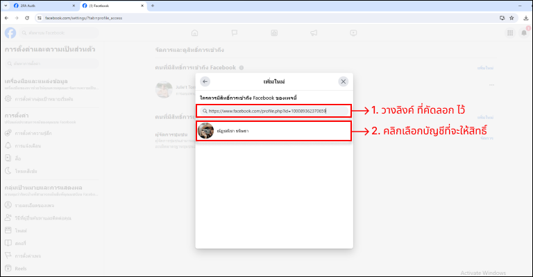Open the stories item with book icon

[52, 243]
